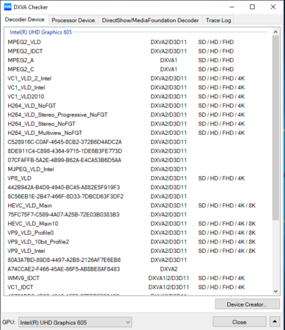Switch to the Processor Device tab

pos(73,21)
